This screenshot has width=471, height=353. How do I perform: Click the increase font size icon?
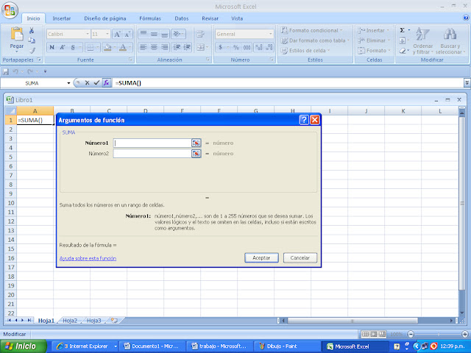(117, 35)
